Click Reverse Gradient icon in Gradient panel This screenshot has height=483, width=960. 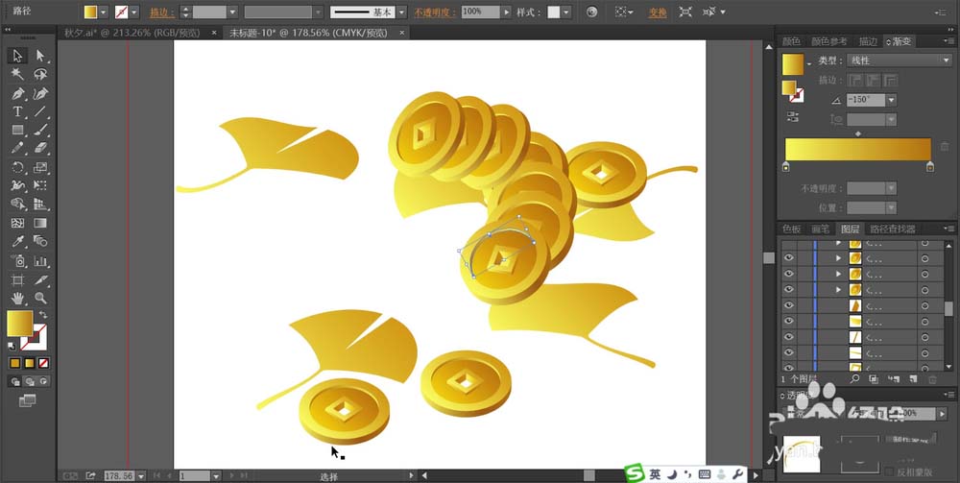(793, 116)
